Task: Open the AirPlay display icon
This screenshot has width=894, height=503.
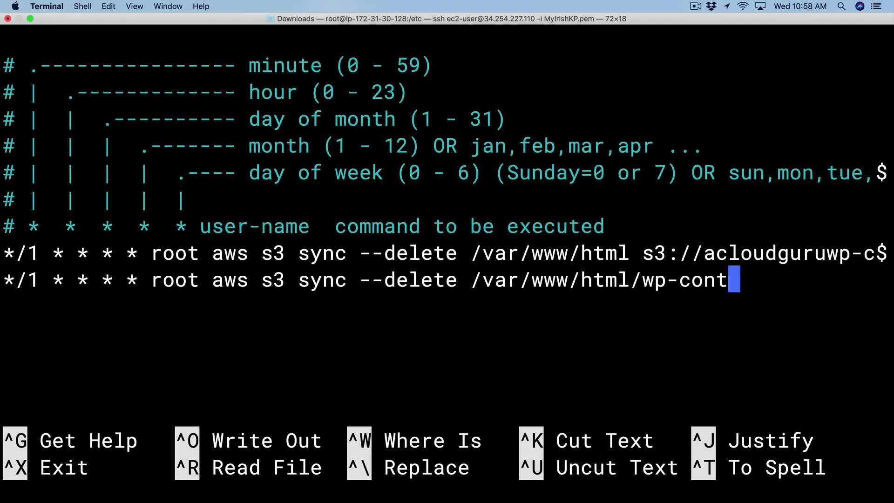Action: 760,6
